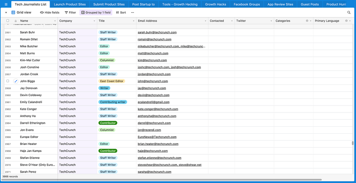Select Brian Heater's Company cell
356x183 pixels.
point(77,144)
